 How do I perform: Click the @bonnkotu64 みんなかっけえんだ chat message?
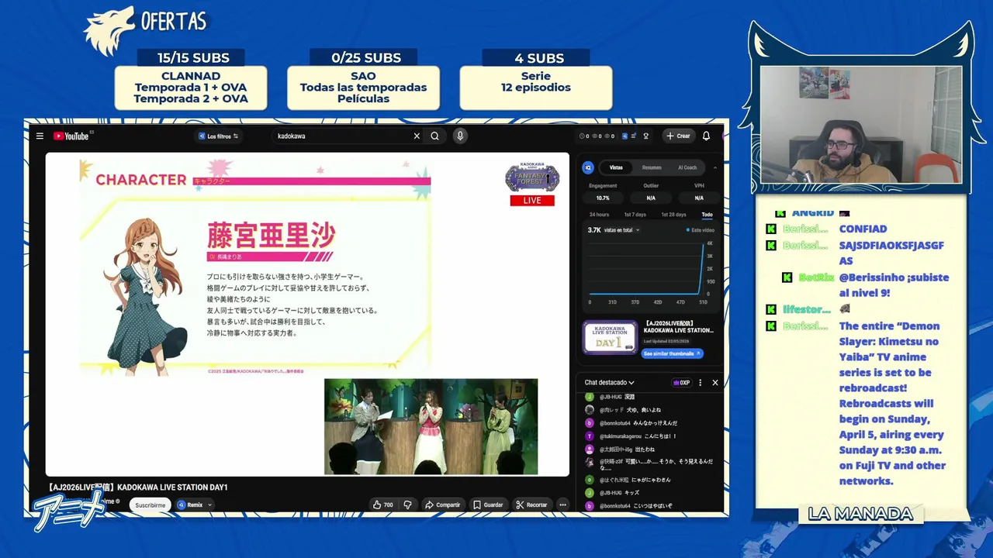[x=638, y=423]
